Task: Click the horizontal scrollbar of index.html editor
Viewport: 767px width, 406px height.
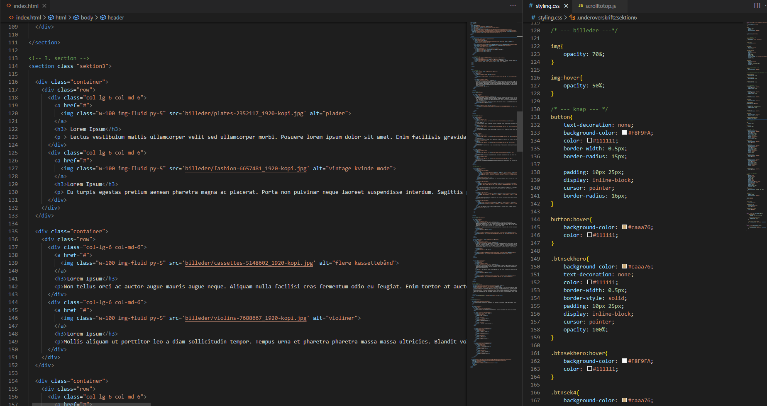Action: click(91, 404)
